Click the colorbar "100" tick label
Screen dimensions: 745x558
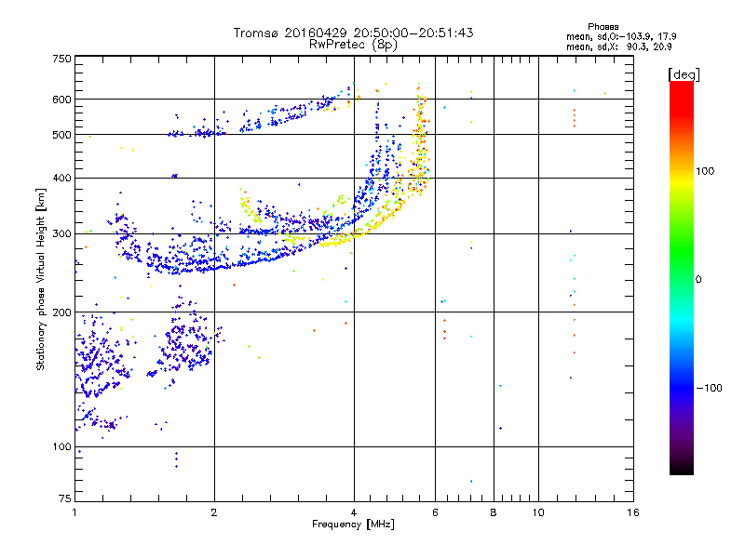[705, 171]
